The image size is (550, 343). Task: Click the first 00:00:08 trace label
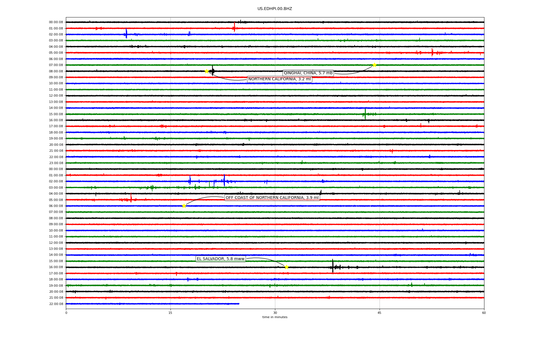pos(56,22)
